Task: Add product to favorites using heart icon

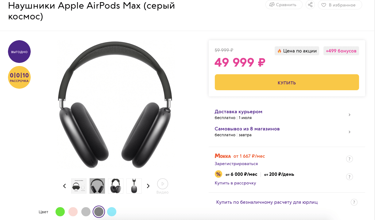Action: [323, 5]
